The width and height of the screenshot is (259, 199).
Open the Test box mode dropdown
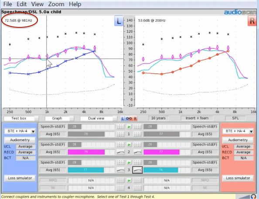(21, 118)
